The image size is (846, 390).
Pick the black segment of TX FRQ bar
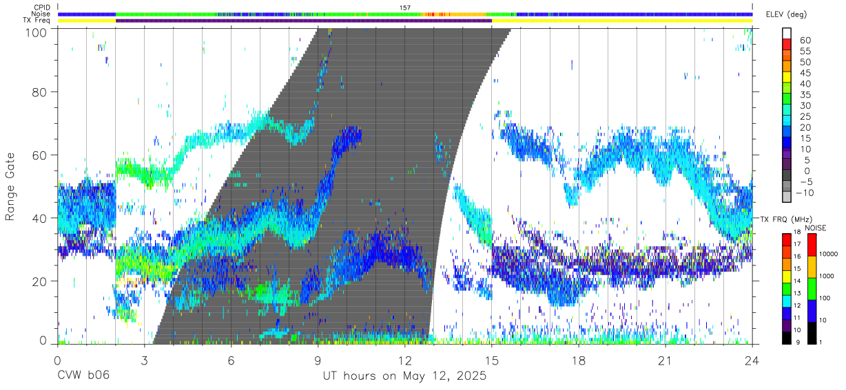click(x=787, y=338)
